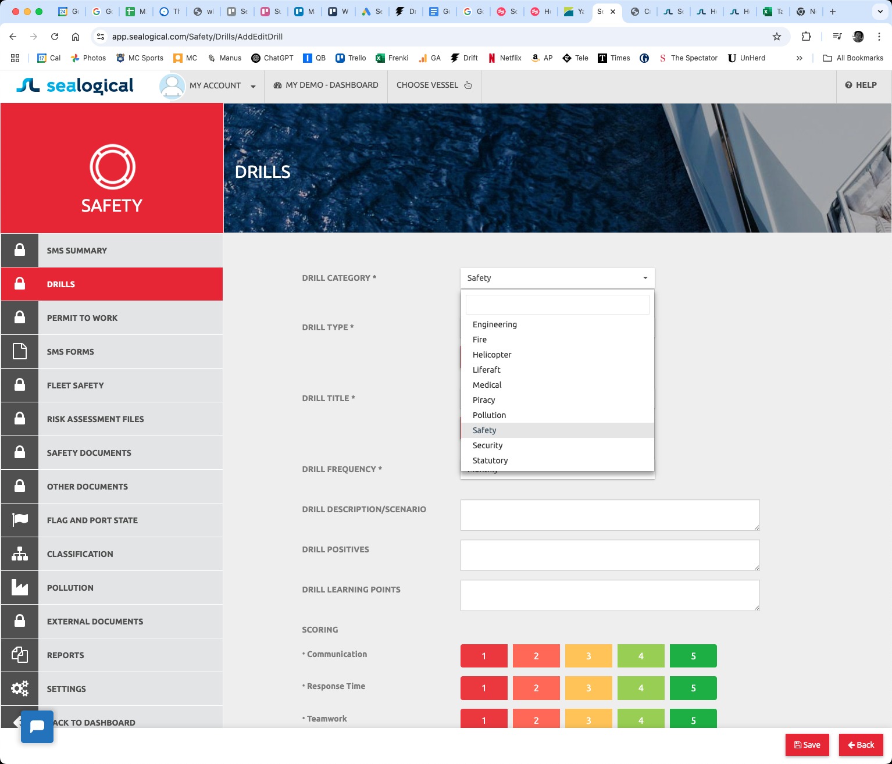Open the Chrome three-dot menu
Viewport: 892px width, 764px height.
tap(879, 37)
